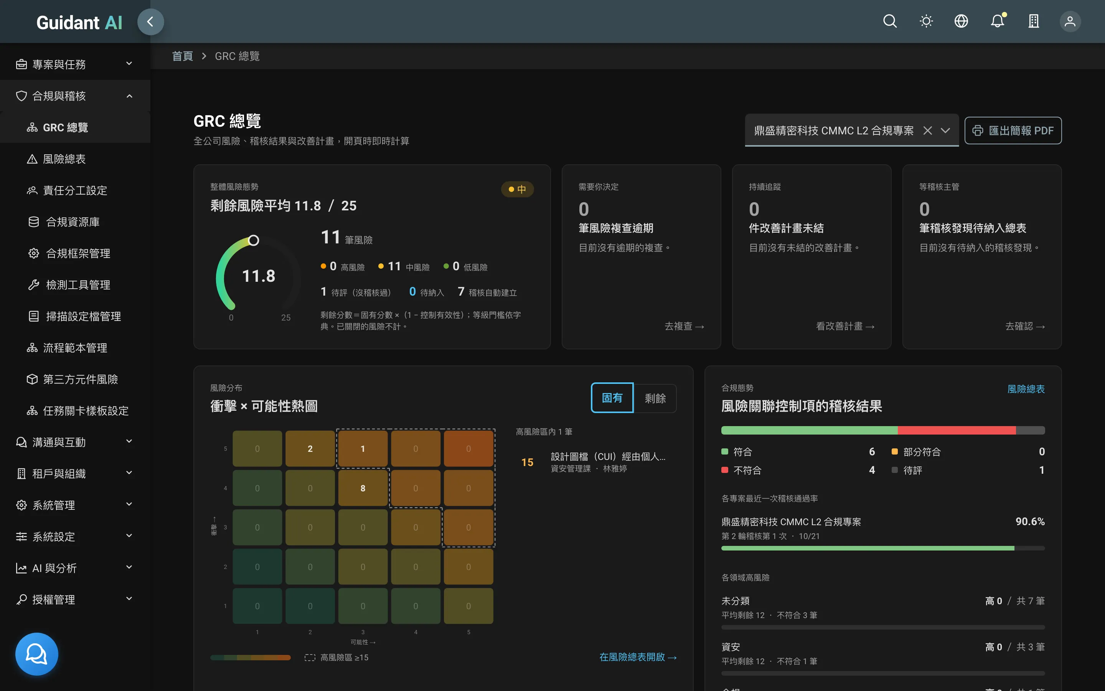Screen dimensions: 1105x691
Task: Click the 匯出簡報 PDF button
Action: (x=1013, y=131)
